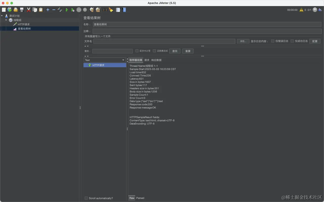Image resolution: width=324 pixels, height=202 pixels.
Task: Cut with the scissors icon
Action: click(x=29, y=10)
